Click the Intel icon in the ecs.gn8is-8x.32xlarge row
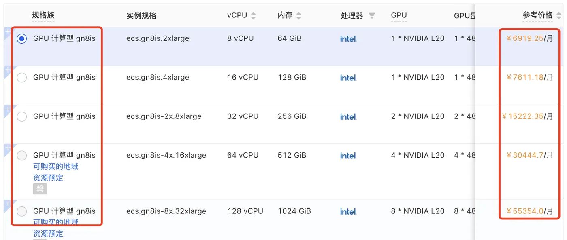This screenshot has height=240, width=567. 348,211
